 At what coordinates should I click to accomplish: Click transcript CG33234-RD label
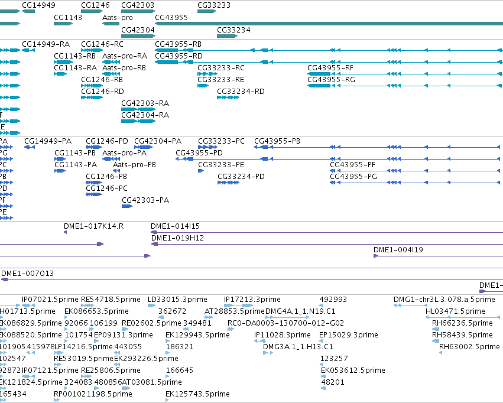[x=241, y=92]
